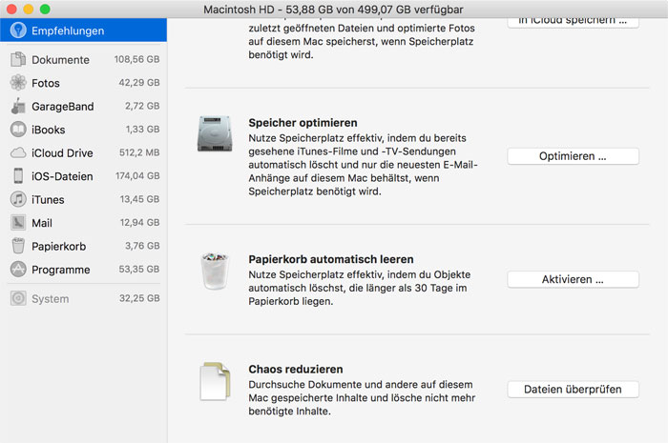Image resolution: width=668 pixels, height=443 pixels.
Task: Click the yellow minimize window button
Action: 28,9
